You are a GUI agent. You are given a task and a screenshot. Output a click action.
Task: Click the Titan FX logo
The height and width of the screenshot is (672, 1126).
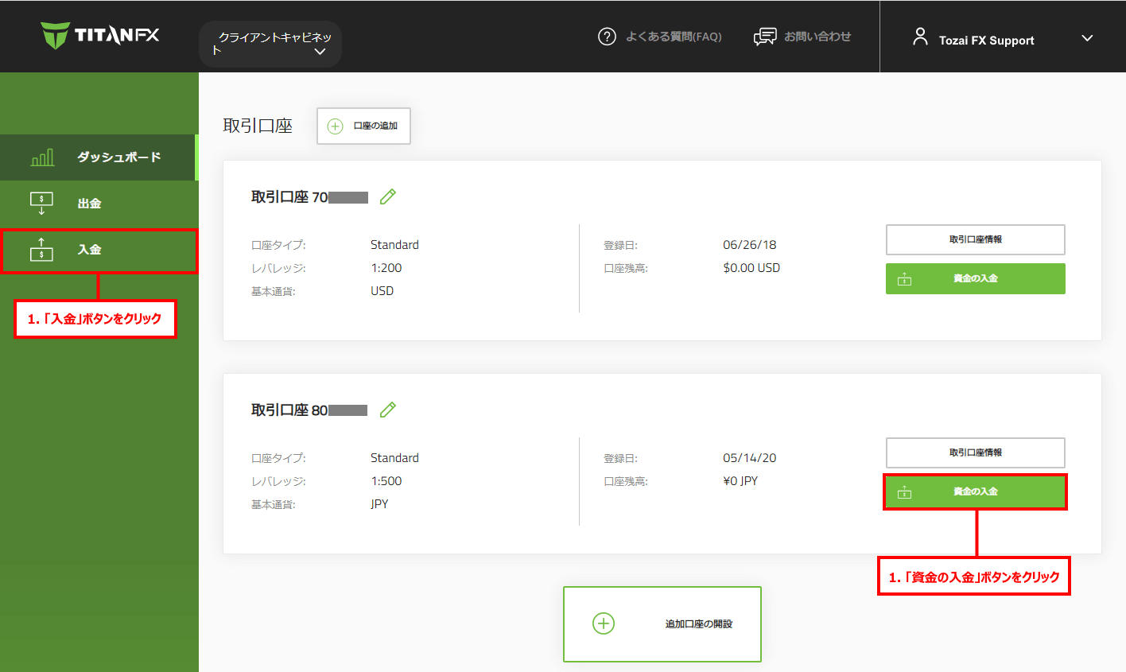tap(99, 35)
